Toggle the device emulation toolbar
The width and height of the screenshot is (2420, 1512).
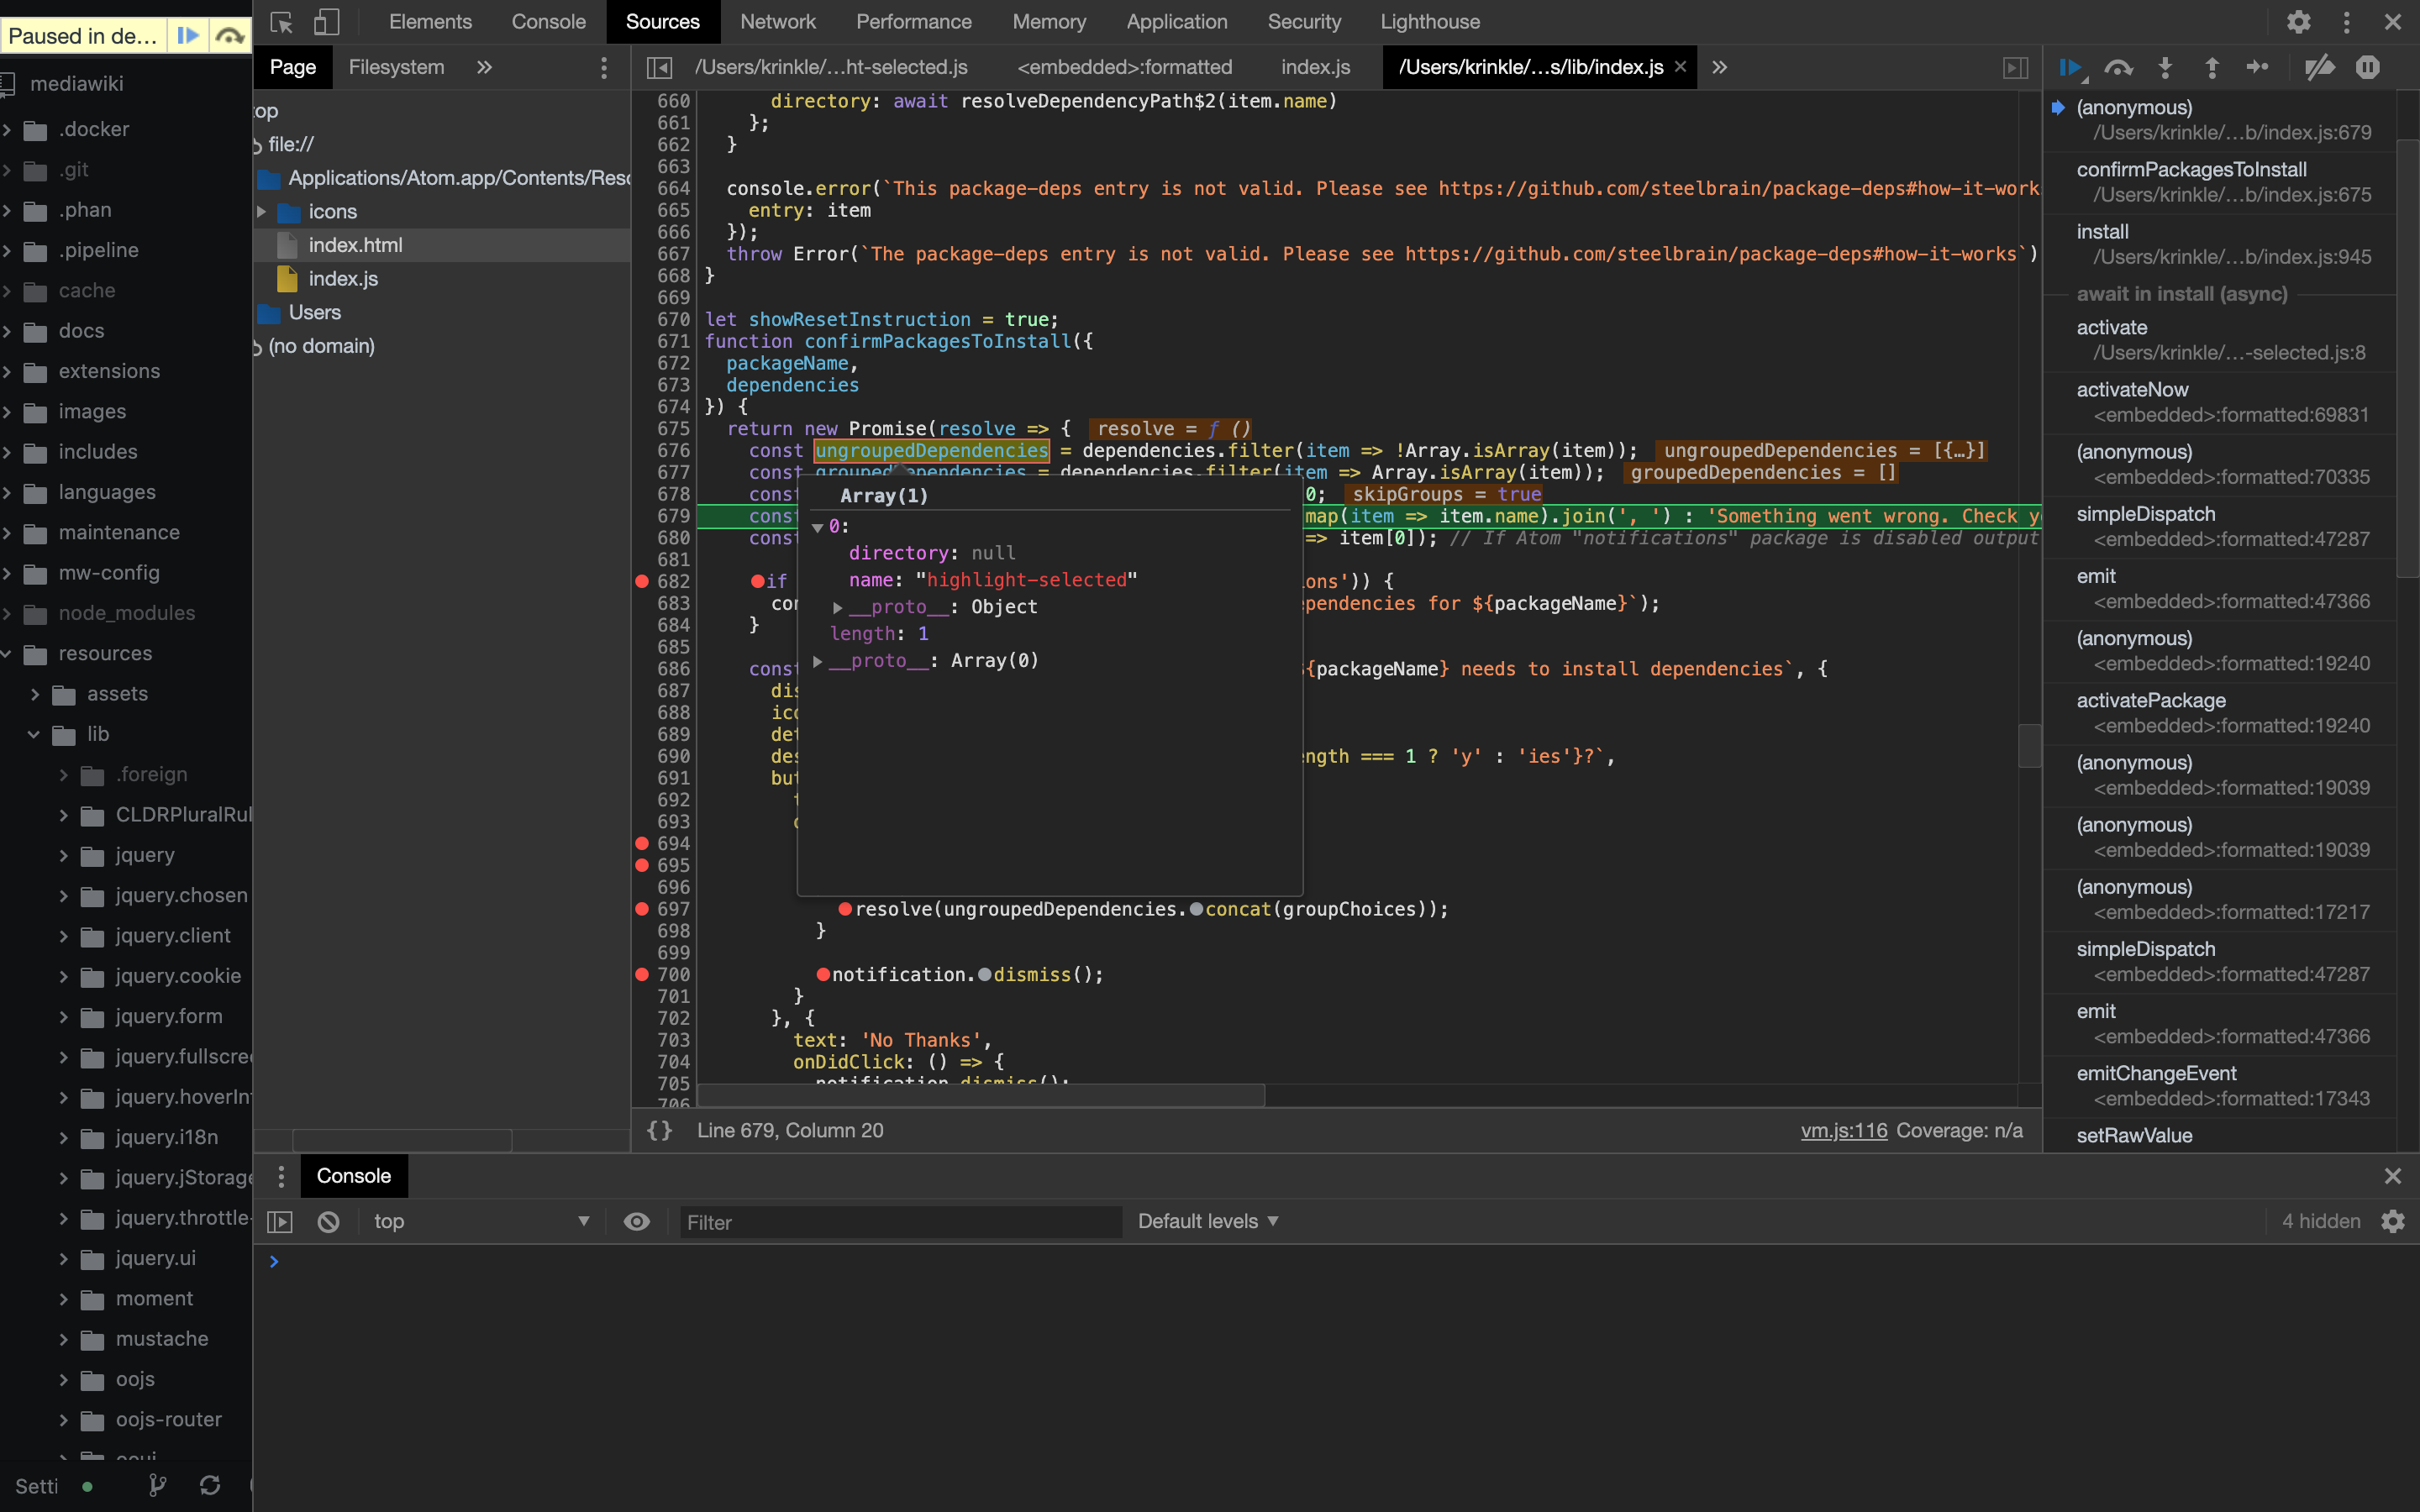(x=325, y=21)
